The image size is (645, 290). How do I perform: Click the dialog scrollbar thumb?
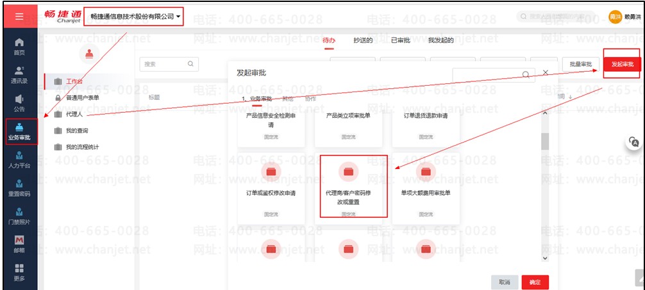[x=545, y=141]
